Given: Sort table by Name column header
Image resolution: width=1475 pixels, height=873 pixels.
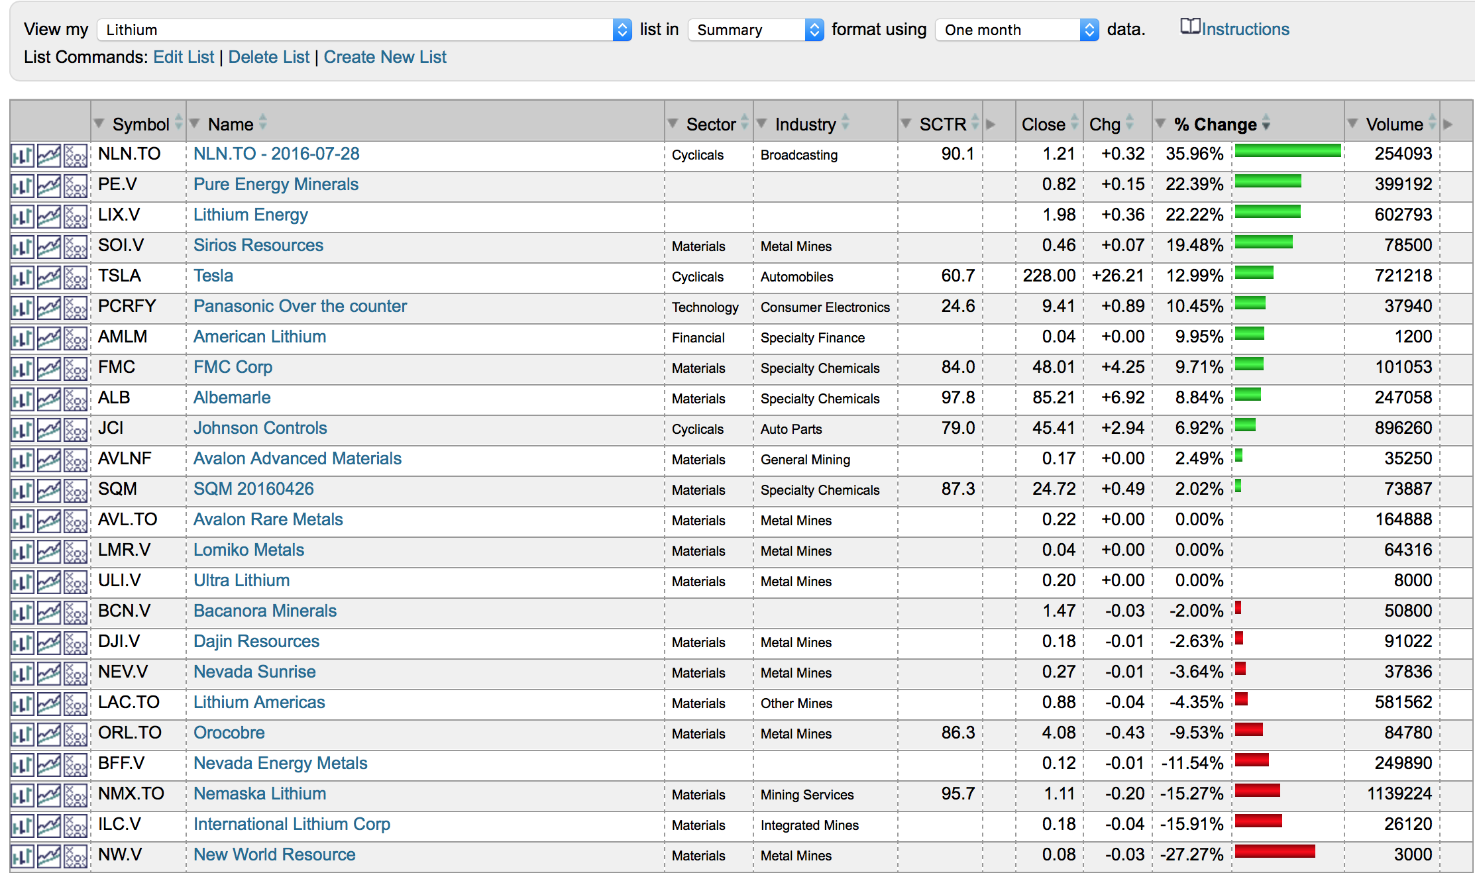Looking at the screenshot, I should coord(231,124).
